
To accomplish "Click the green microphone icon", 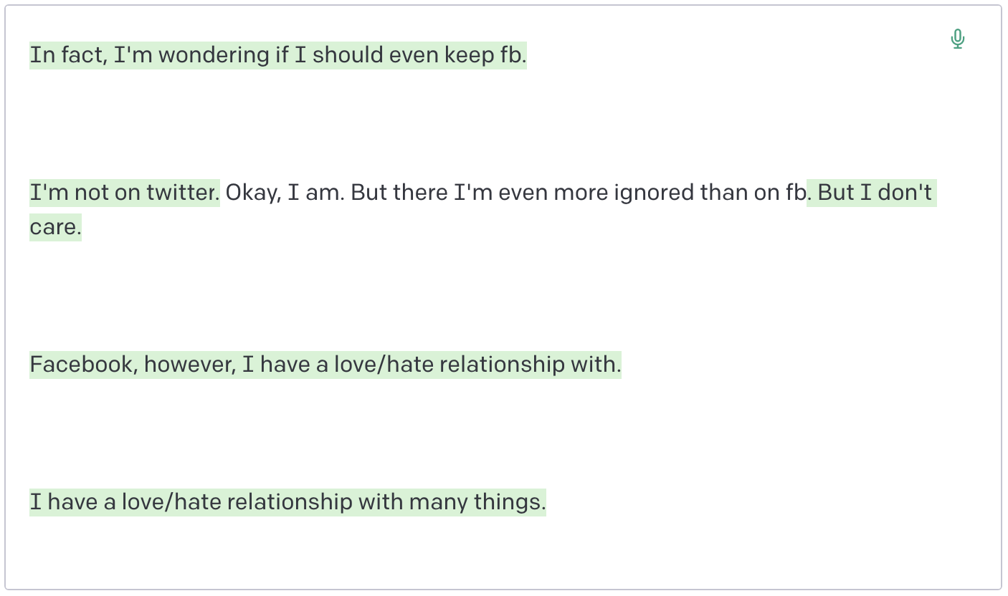I will [x=957, y=39].
